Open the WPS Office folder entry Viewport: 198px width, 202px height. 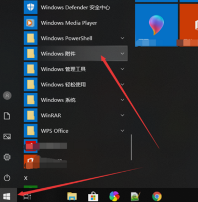(76, 131)
